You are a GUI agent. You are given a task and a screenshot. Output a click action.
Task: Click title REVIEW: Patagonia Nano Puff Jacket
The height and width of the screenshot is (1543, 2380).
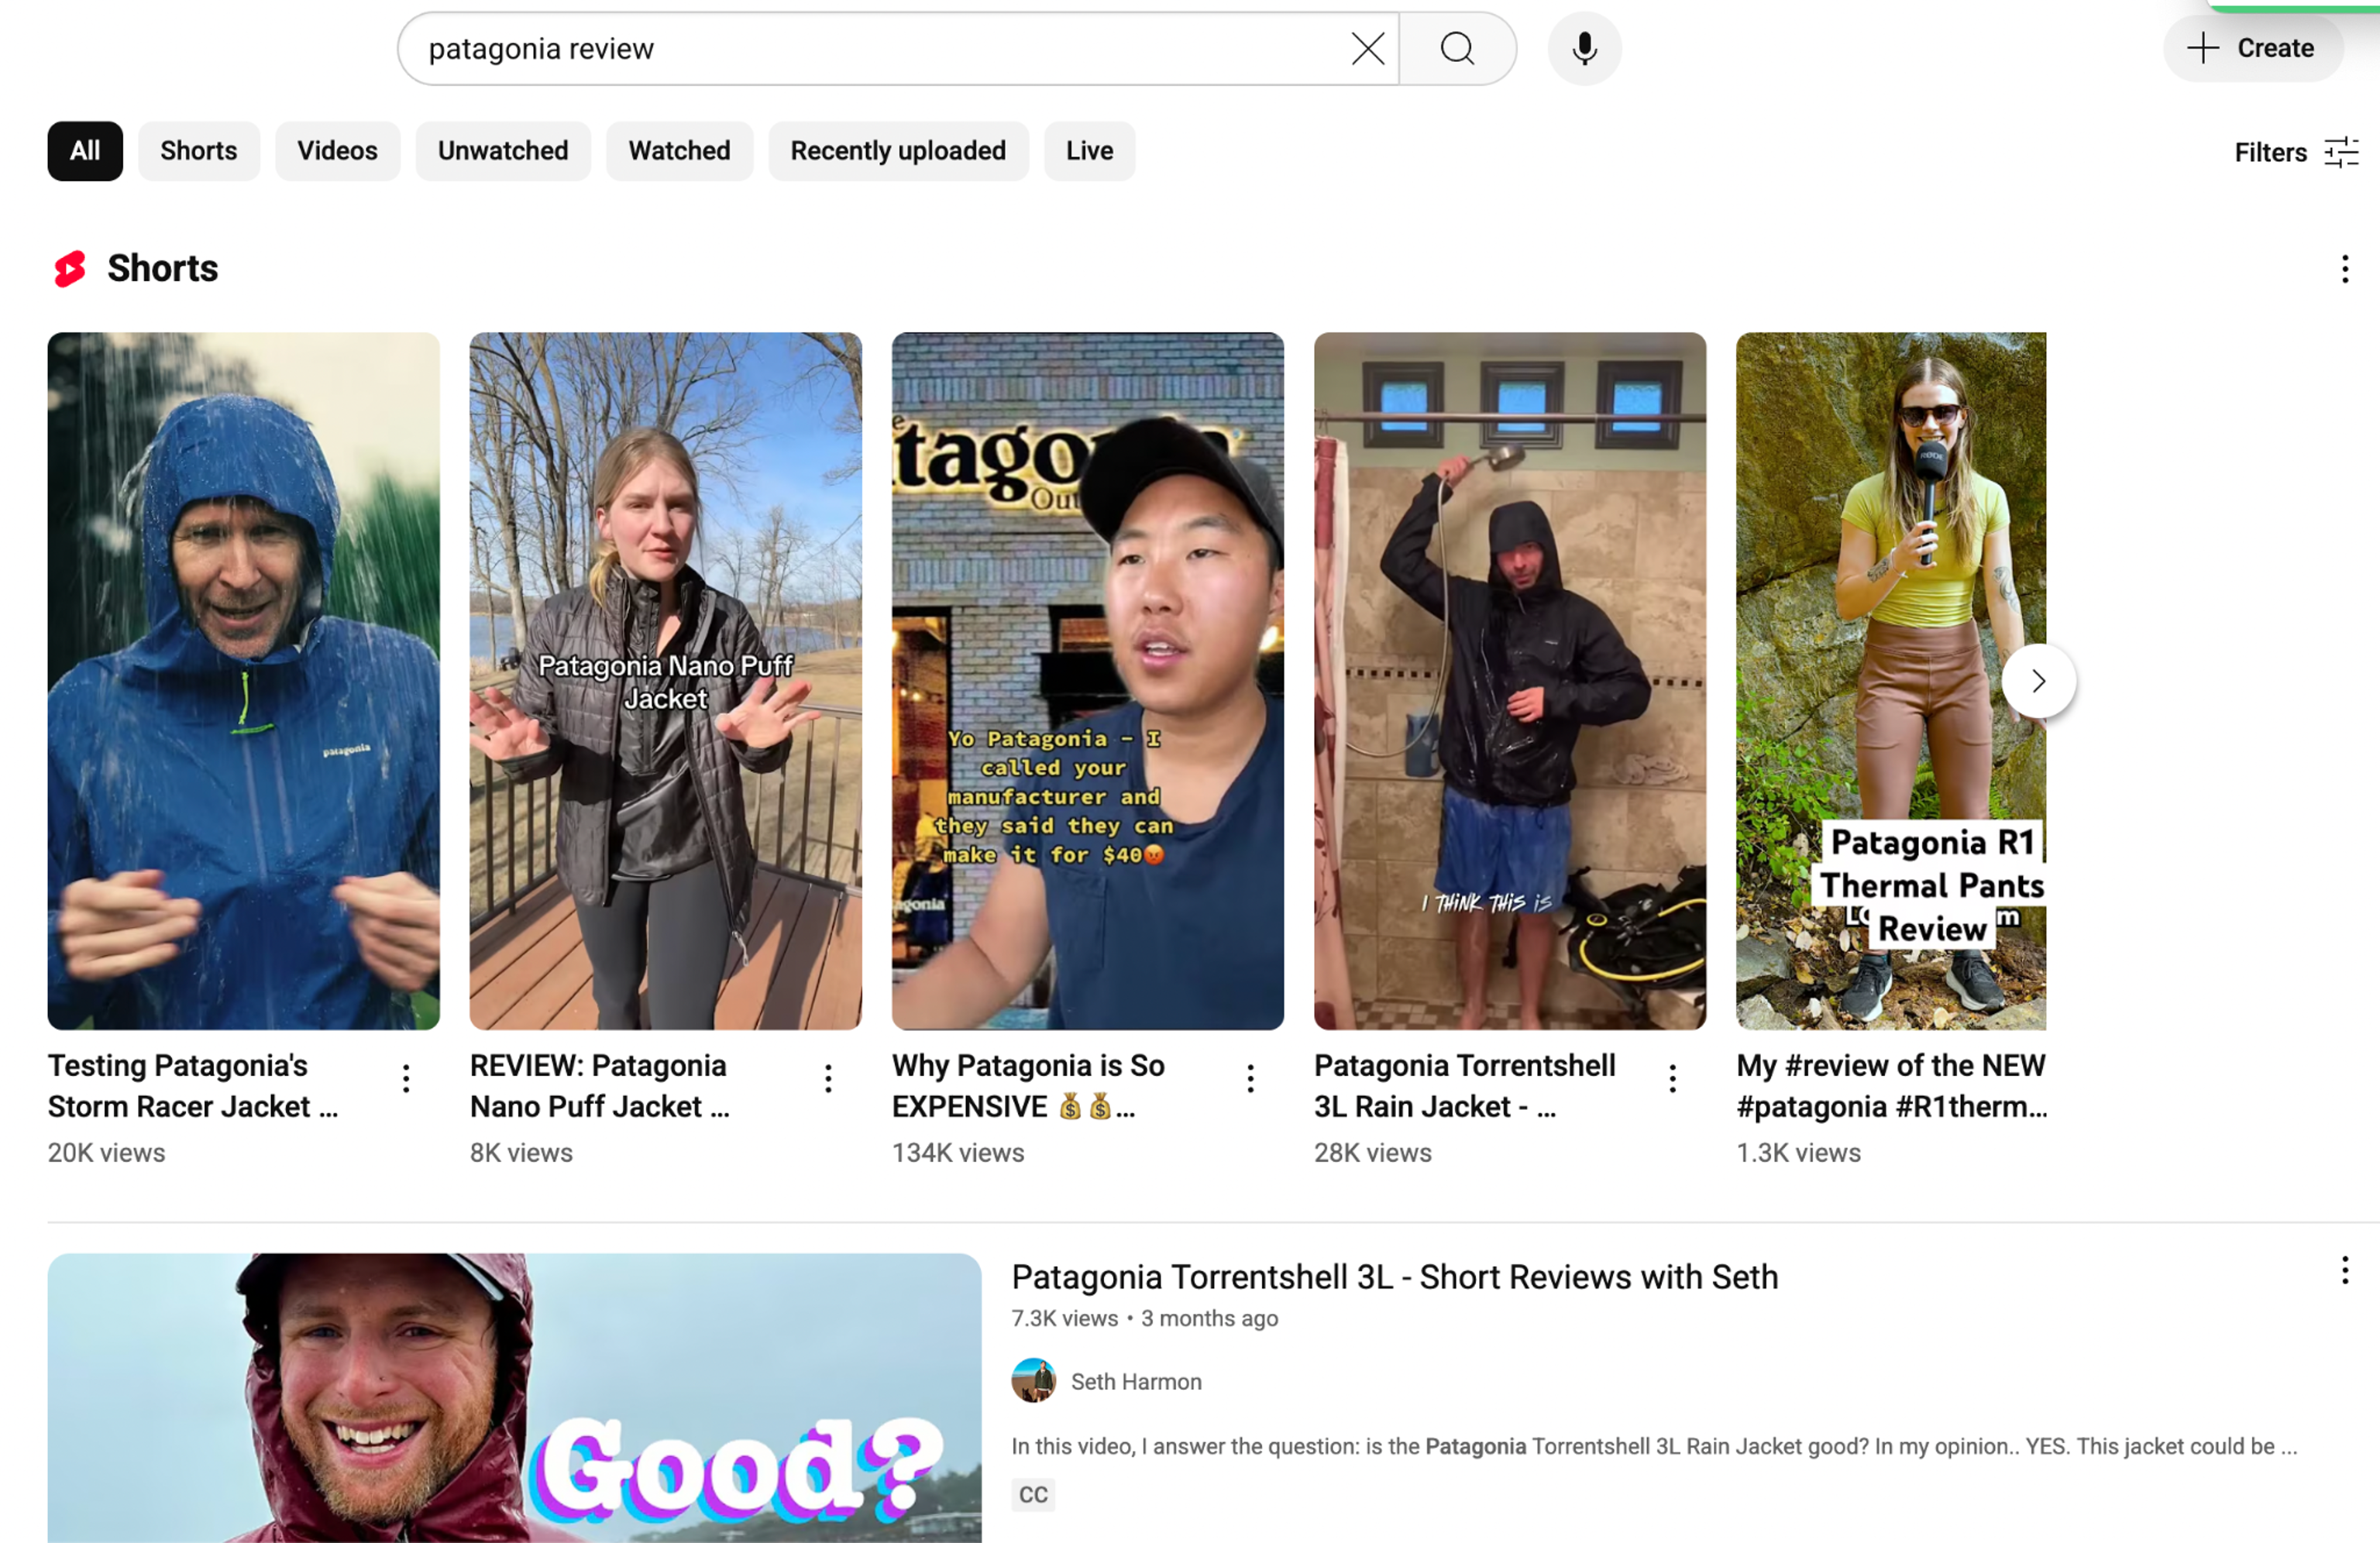pyautogui.click(x=600, y=1086)
